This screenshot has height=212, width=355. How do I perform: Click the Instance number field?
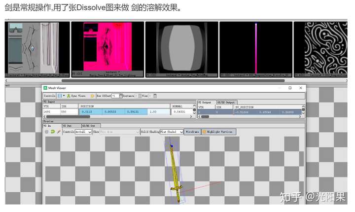pos(136,96)
